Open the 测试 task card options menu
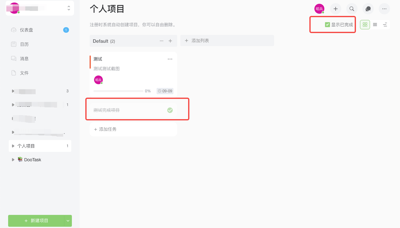 point(170,59)
